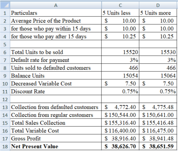
Task: Select row 18 header
Action: (x=5, y=146)
